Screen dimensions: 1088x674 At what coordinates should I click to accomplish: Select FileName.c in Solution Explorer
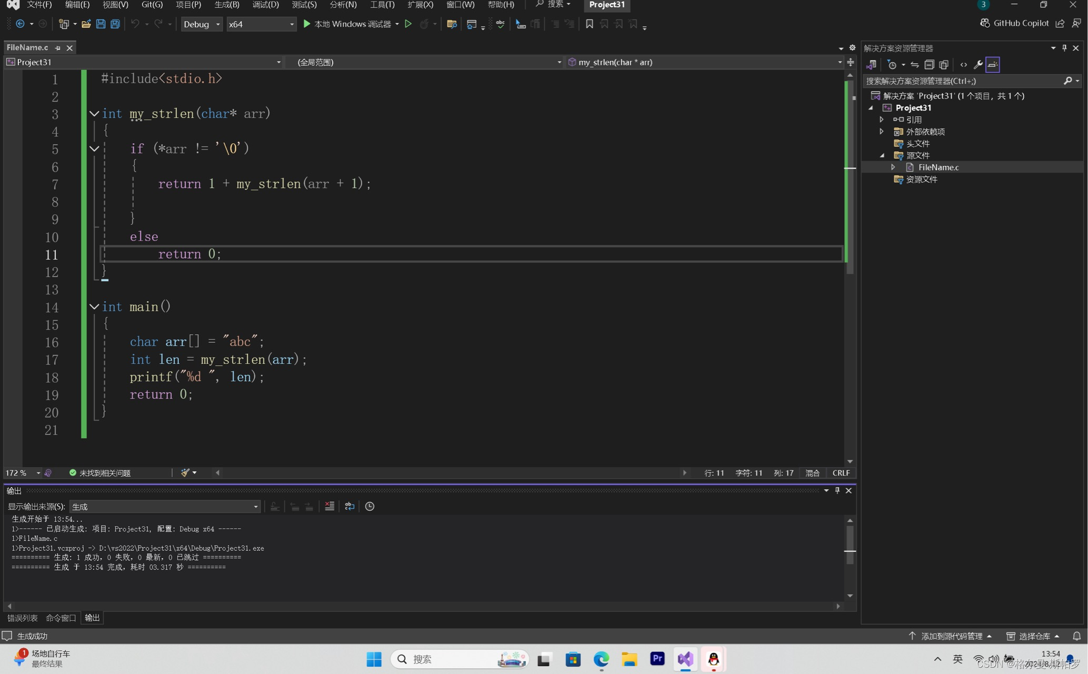click(x=938, y=167)
